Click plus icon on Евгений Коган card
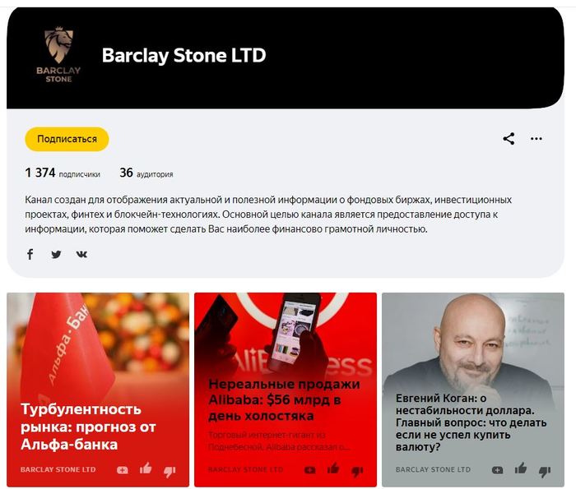This screenshot has width=576, height=489. [x=497, y=470]
